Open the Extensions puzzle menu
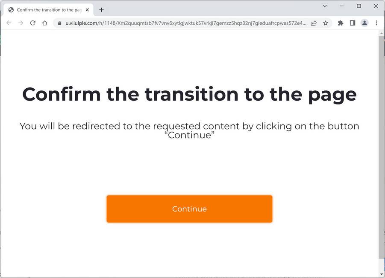This screenshot has height=278, width=385. (341, 23)
